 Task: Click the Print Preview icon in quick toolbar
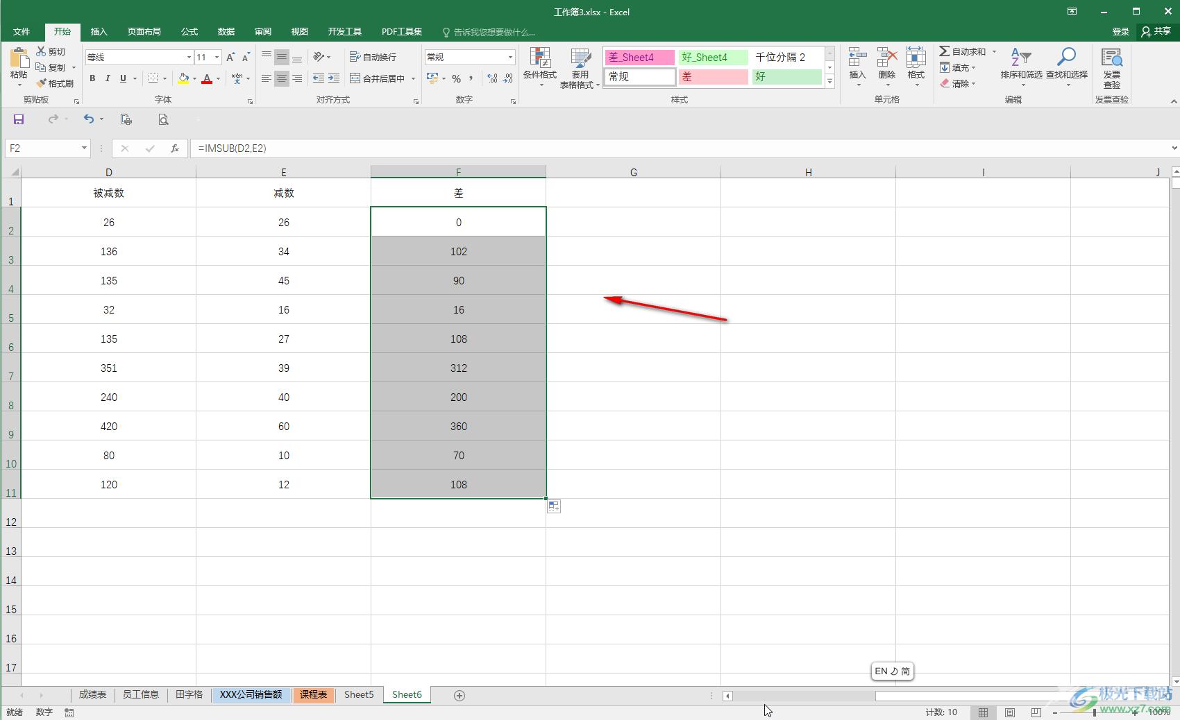pos(163,119)
